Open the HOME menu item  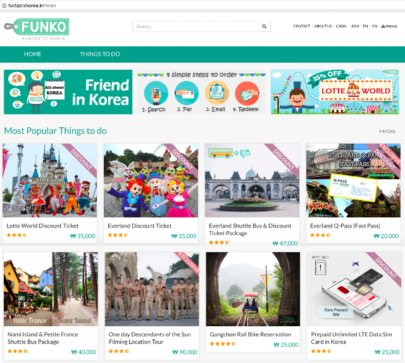coord(32,54)
